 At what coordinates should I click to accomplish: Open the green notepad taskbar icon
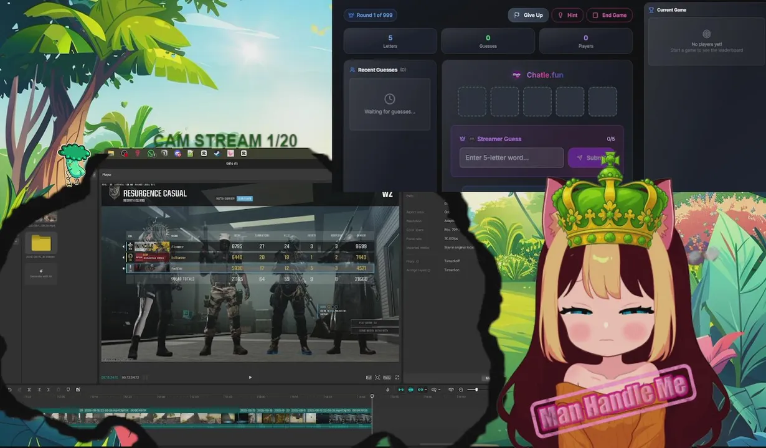click(191, 153)
